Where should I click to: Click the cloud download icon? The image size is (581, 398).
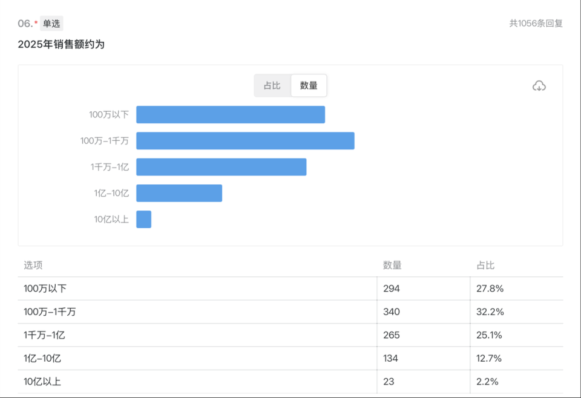(x=539, y=86)
